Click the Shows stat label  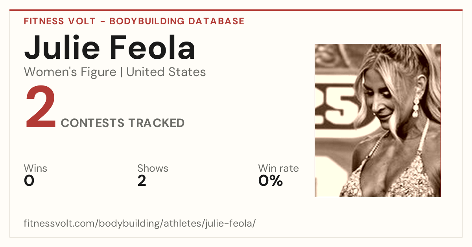153,169
